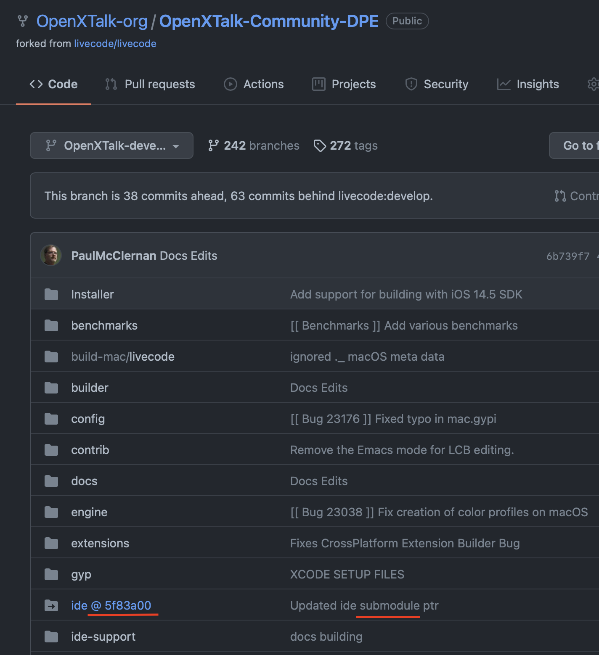View the 242 branches link

[254, 145]
